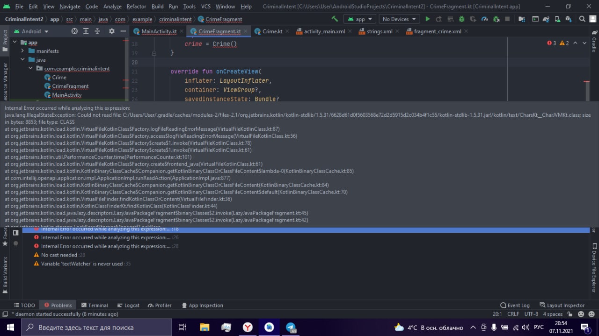Open SDK Manager icon

click(x=568, y=19)
